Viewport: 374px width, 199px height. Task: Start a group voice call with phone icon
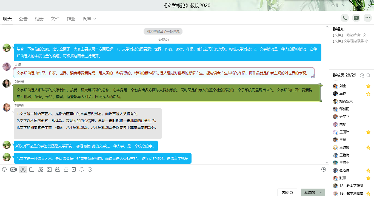coord(345,18)
